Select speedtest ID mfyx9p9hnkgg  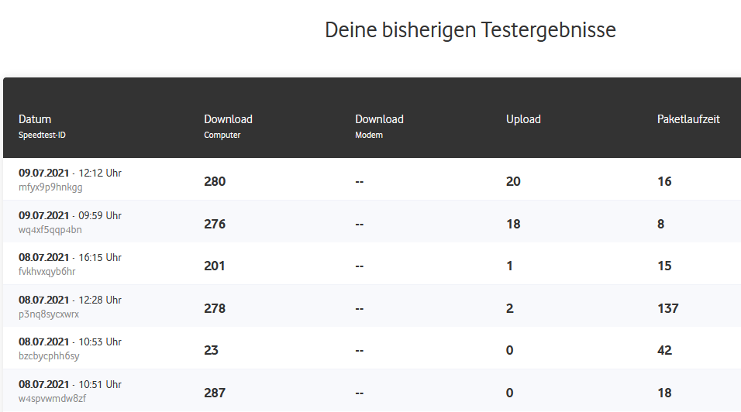(x=50, y=187)
